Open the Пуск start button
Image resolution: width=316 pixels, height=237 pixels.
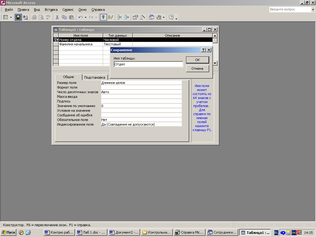[x=8, y=232]
